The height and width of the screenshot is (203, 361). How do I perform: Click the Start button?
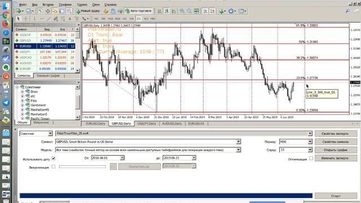click(336, 196)
